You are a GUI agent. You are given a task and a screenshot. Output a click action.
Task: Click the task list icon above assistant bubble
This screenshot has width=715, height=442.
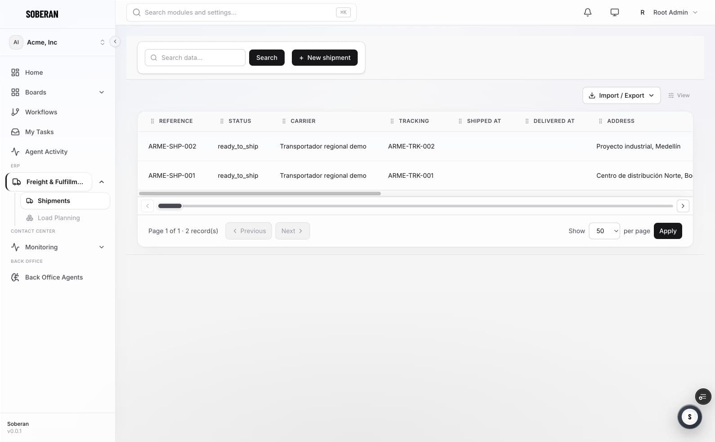[x=702, y=397]
